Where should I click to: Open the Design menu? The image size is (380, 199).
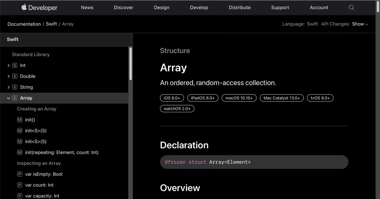[x=161, y=7]
